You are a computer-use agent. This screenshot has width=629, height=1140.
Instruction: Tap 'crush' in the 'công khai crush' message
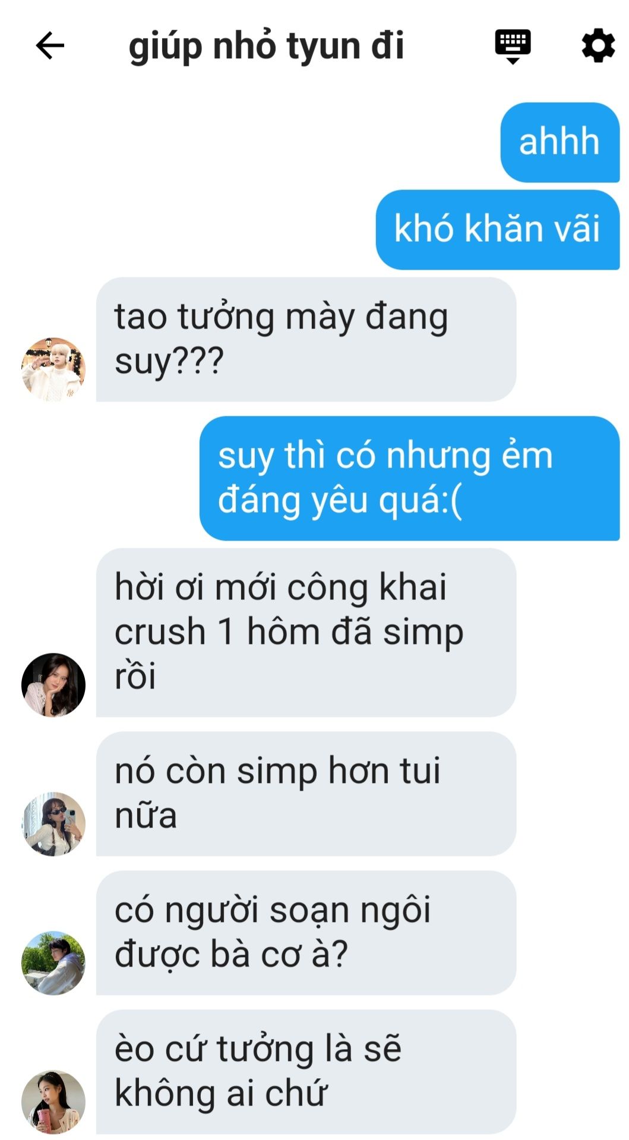coord(160,631)
